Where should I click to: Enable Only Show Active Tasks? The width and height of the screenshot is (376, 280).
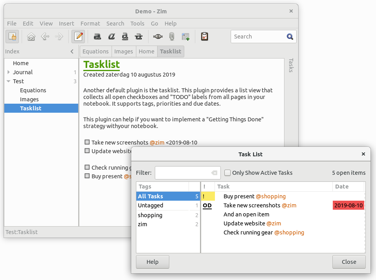pyautogui.click(x=227, y=173)
